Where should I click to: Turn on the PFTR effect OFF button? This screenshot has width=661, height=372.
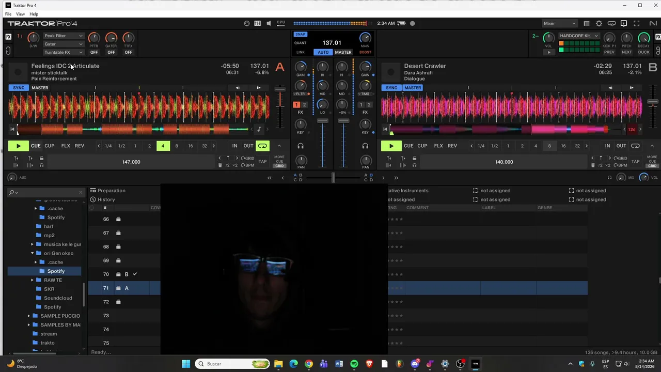(x=94, y=52)
